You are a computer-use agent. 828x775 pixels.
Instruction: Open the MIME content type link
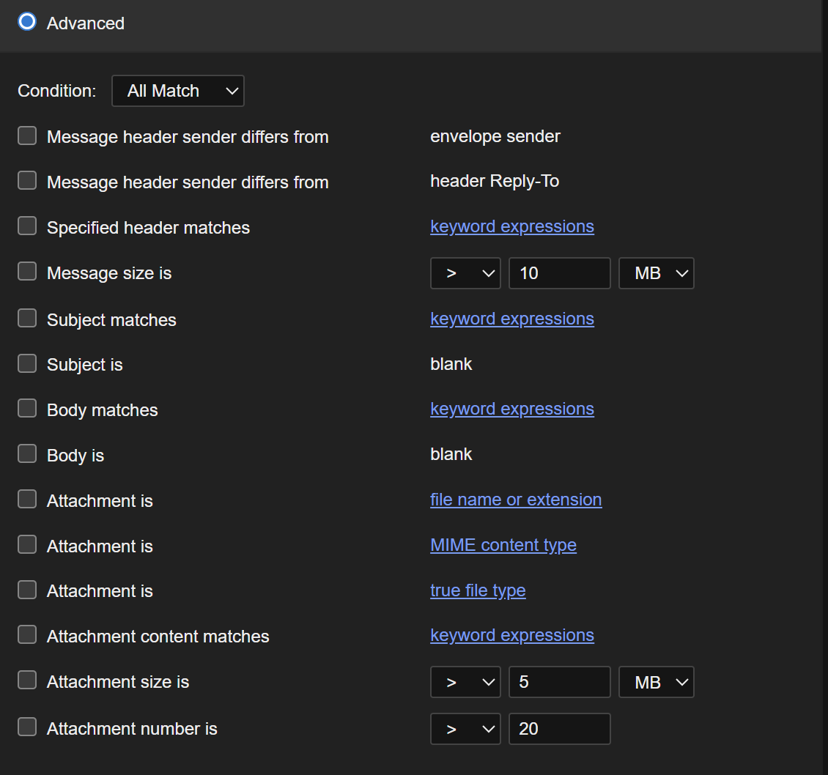[x=503, y=545]
